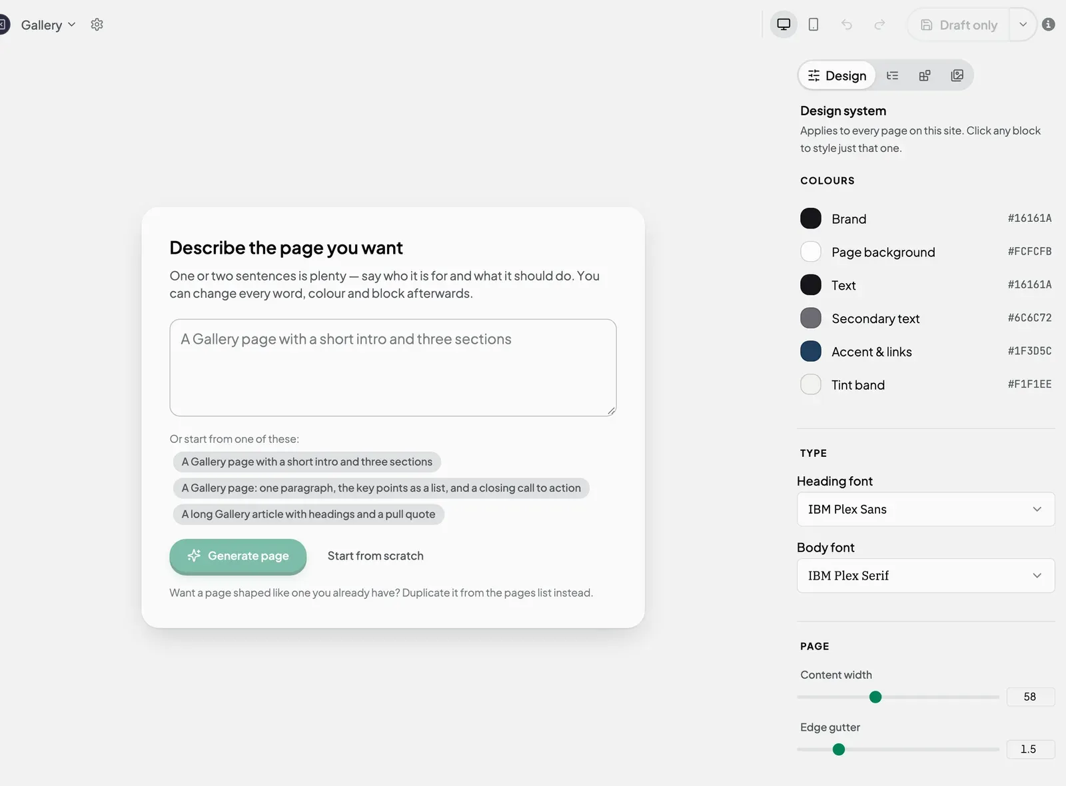Screen dimensions: 1066x786
Task: Expand the Draft only options chevron
Action: (x=1023, y=25)
